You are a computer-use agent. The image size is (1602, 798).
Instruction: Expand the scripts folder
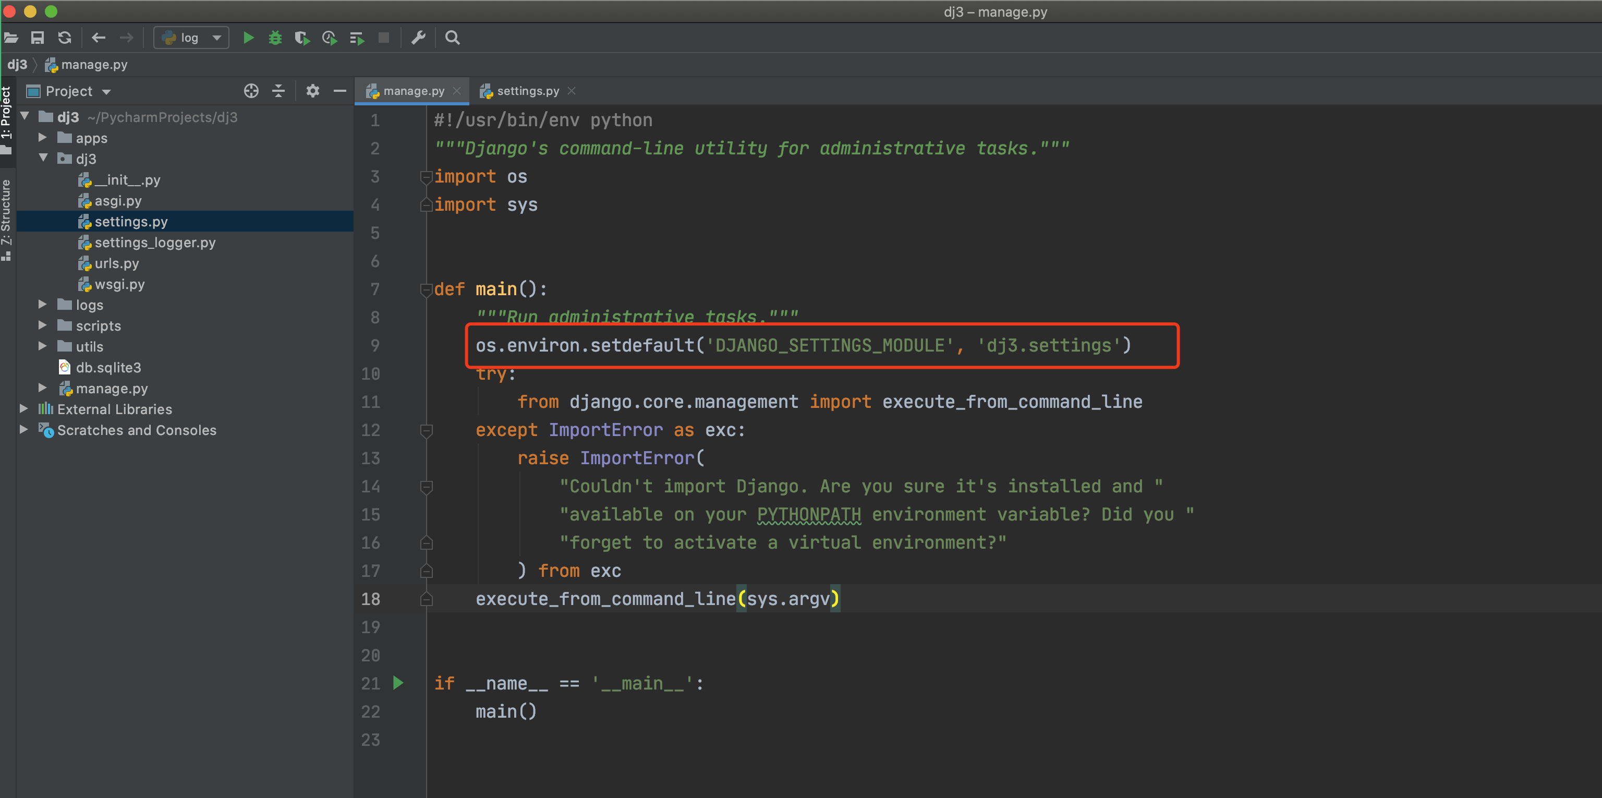[42, 325]
